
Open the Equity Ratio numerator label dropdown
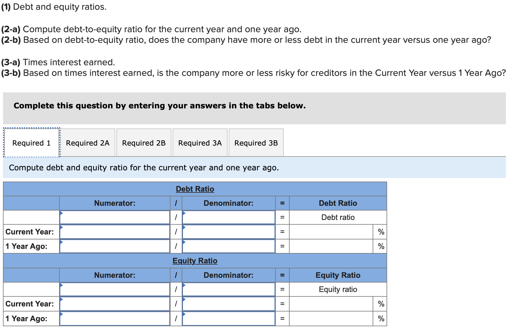[115, 289]
